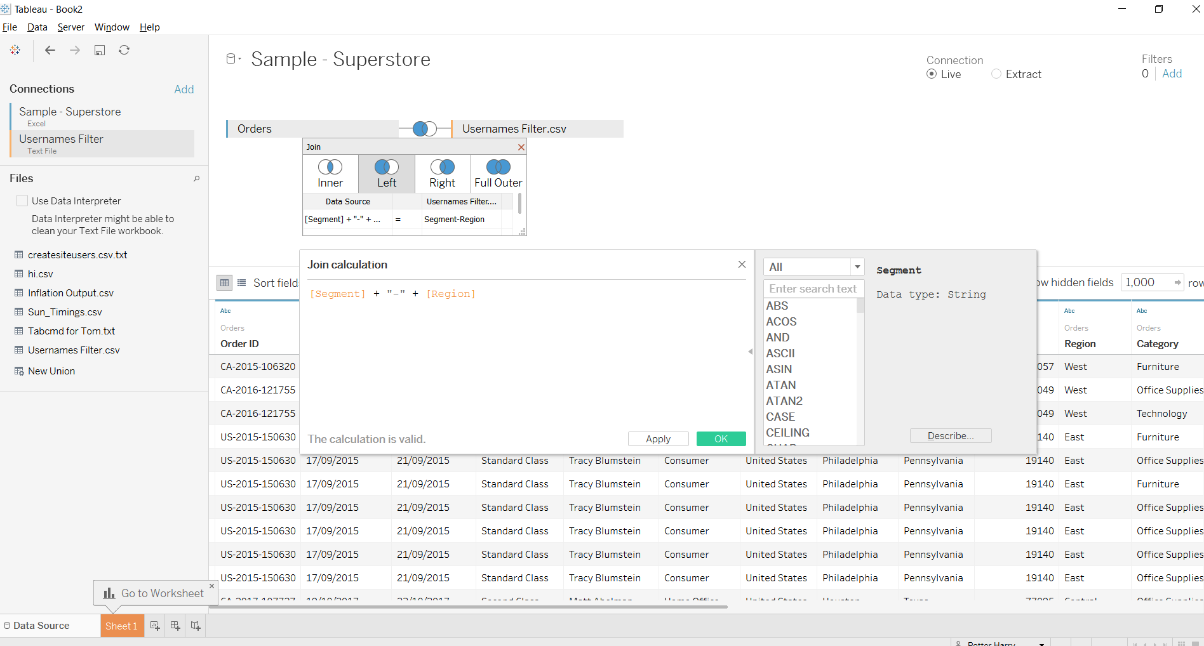Image resolution: width=1204 pixels, height=646 pixels.
Task: Select the hi.csv file
Action: tap(41, 274)
